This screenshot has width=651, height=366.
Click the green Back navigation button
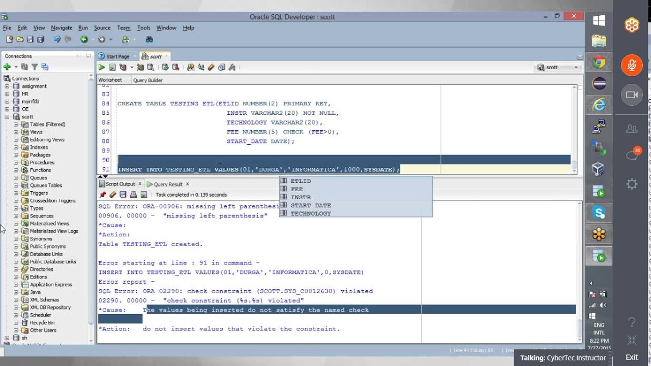[x=84, y=39]
